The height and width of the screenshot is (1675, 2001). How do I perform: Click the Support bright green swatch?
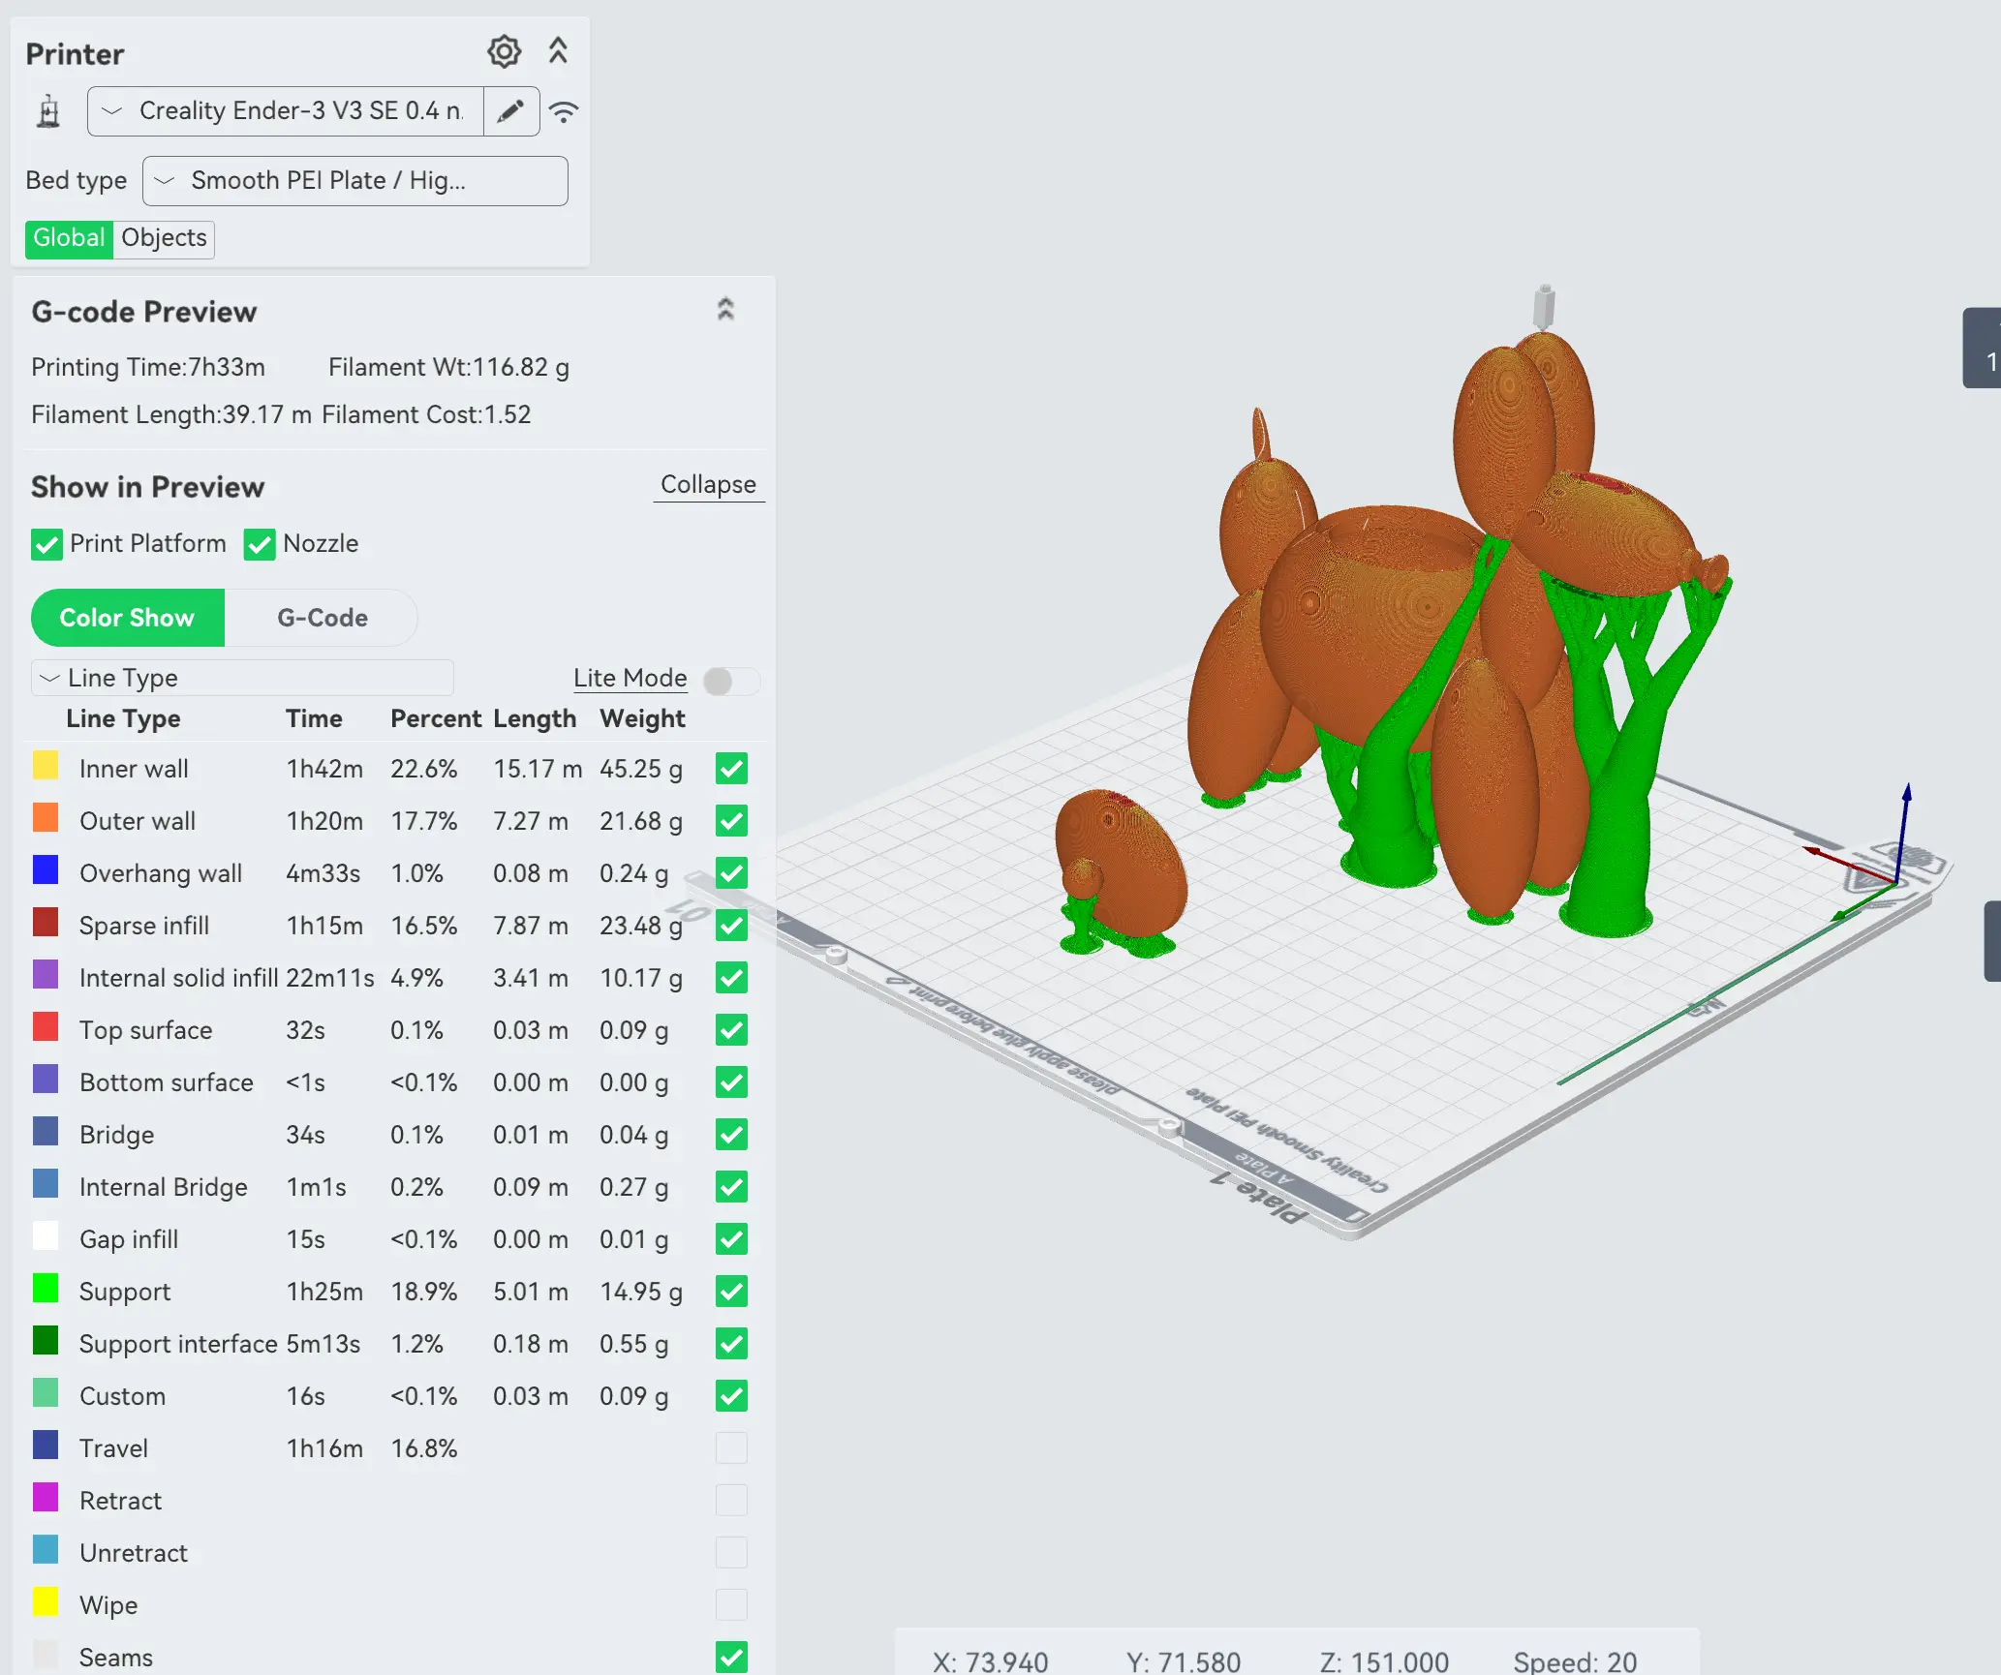[x=46, y=1289]
